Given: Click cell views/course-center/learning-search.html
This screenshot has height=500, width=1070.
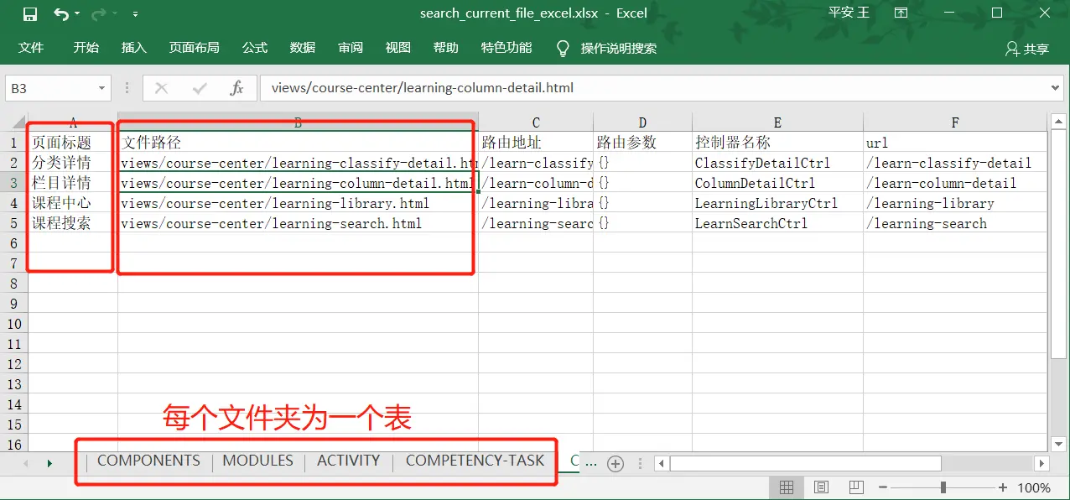Looking at the screenshot, I should [298, 223].
